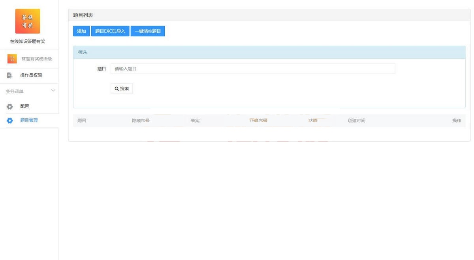Click the magnifier icon on the search button
474x260 pixels.
pos(117,89)
